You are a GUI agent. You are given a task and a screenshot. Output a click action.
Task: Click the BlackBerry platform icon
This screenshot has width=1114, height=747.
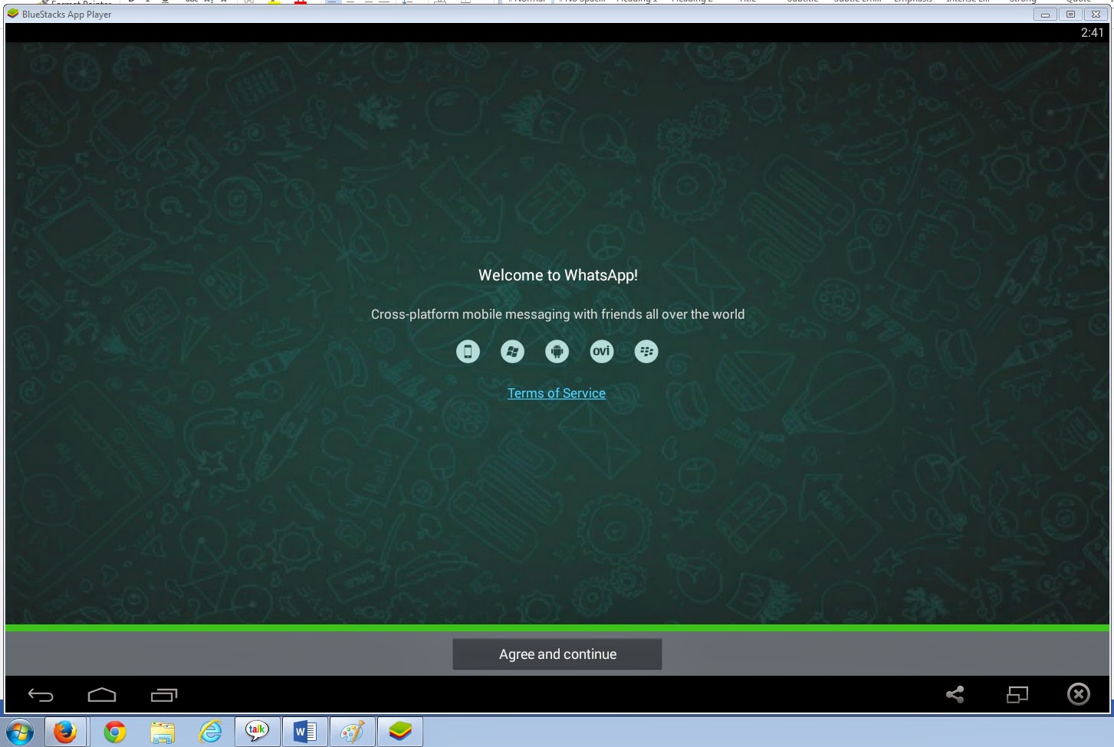646,352
